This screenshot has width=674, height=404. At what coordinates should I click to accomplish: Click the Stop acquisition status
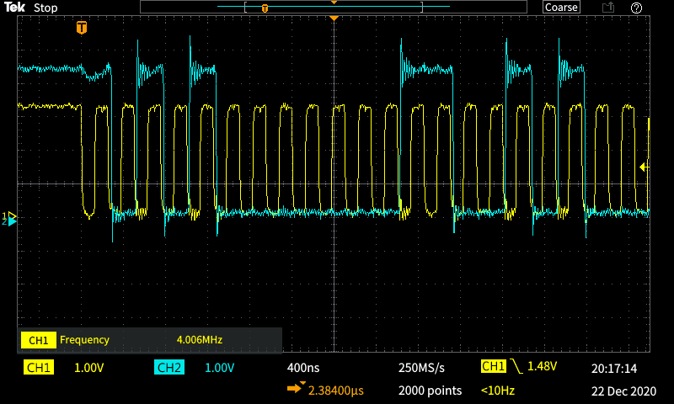[45, 8]
